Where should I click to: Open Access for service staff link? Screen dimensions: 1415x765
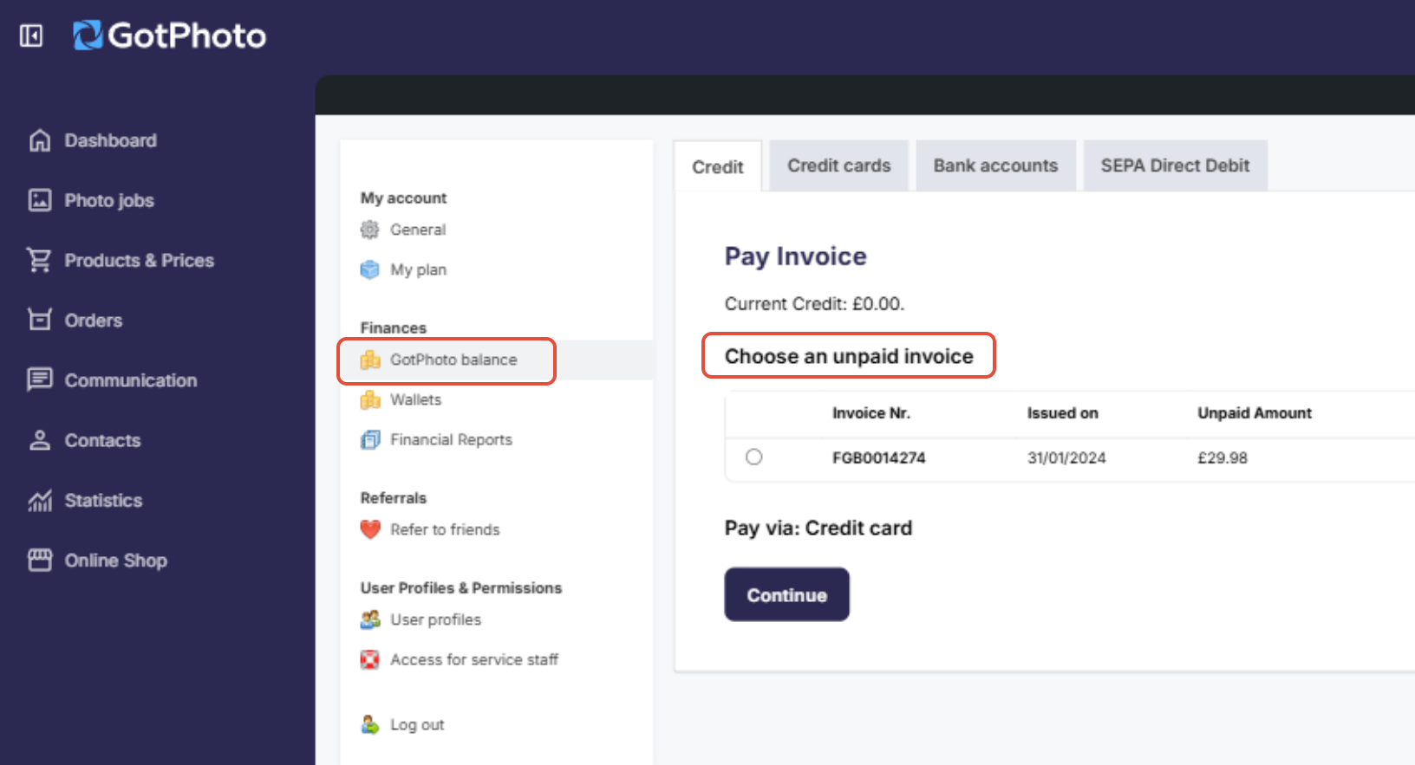pos(474,659)
